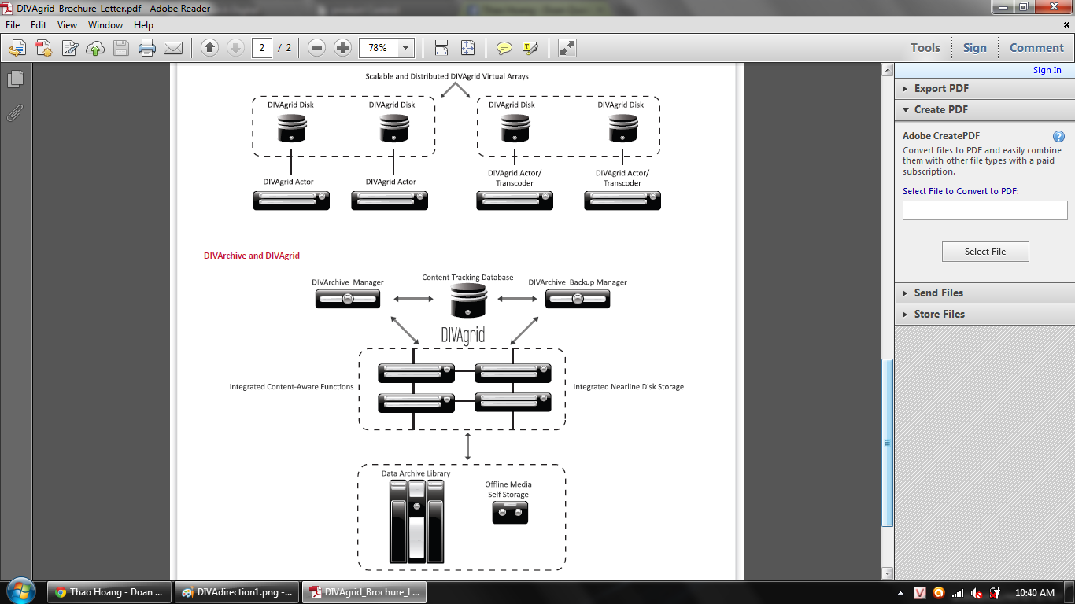1075x604 pixels.
Task: Click the Integrated Nearline Disk Storage label
Action: [x=628, y=387]
